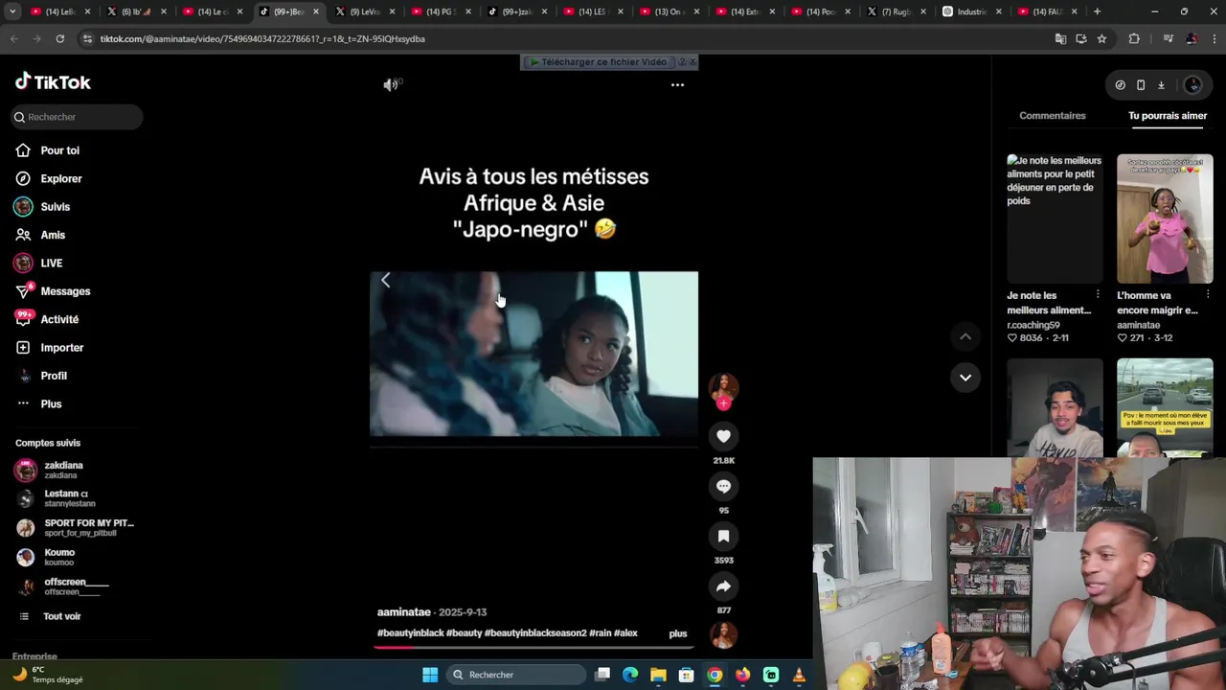
Task: Mute or unmute the video sound
Action: pyautogui.click(x=391, y=85)
